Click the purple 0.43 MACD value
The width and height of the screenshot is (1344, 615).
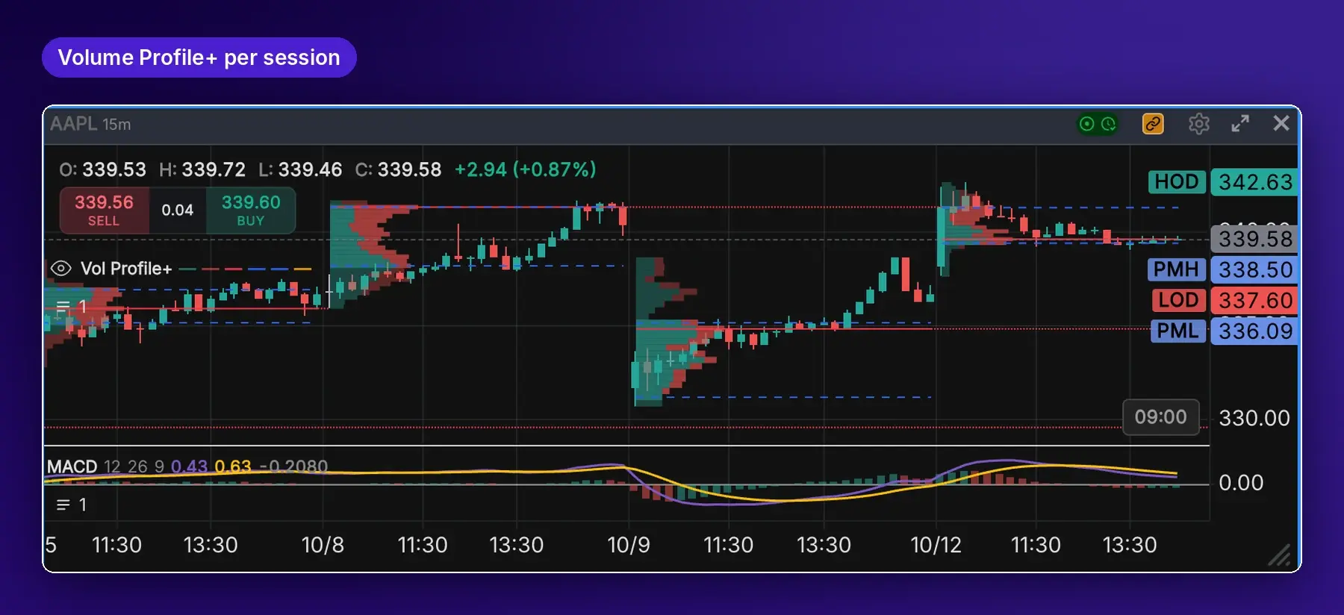(189, 466)
